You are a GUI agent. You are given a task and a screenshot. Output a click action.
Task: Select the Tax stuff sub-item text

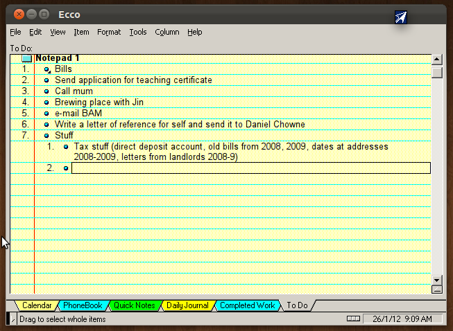pos(231,152)
